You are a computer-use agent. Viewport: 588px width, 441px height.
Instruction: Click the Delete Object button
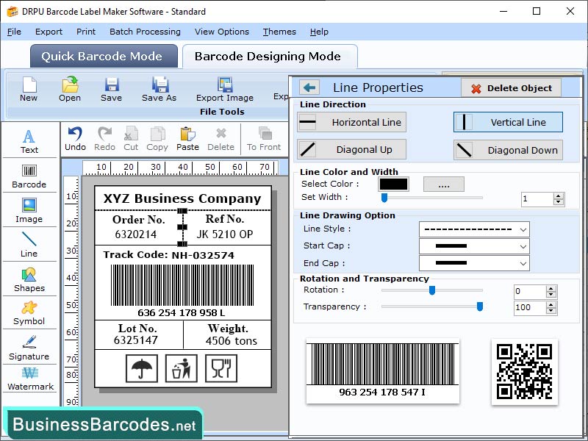(x=511, y=87)
